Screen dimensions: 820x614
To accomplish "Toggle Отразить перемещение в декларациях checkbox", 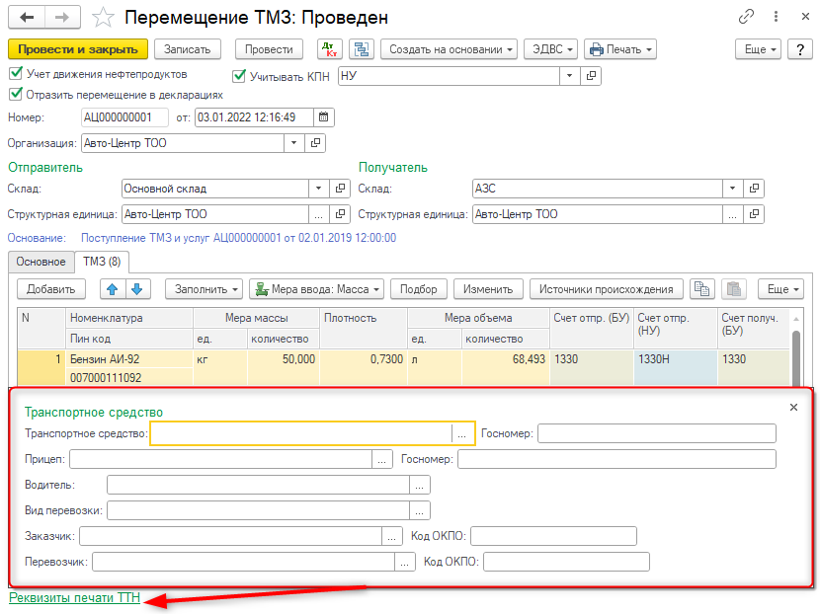I will 15,95.
